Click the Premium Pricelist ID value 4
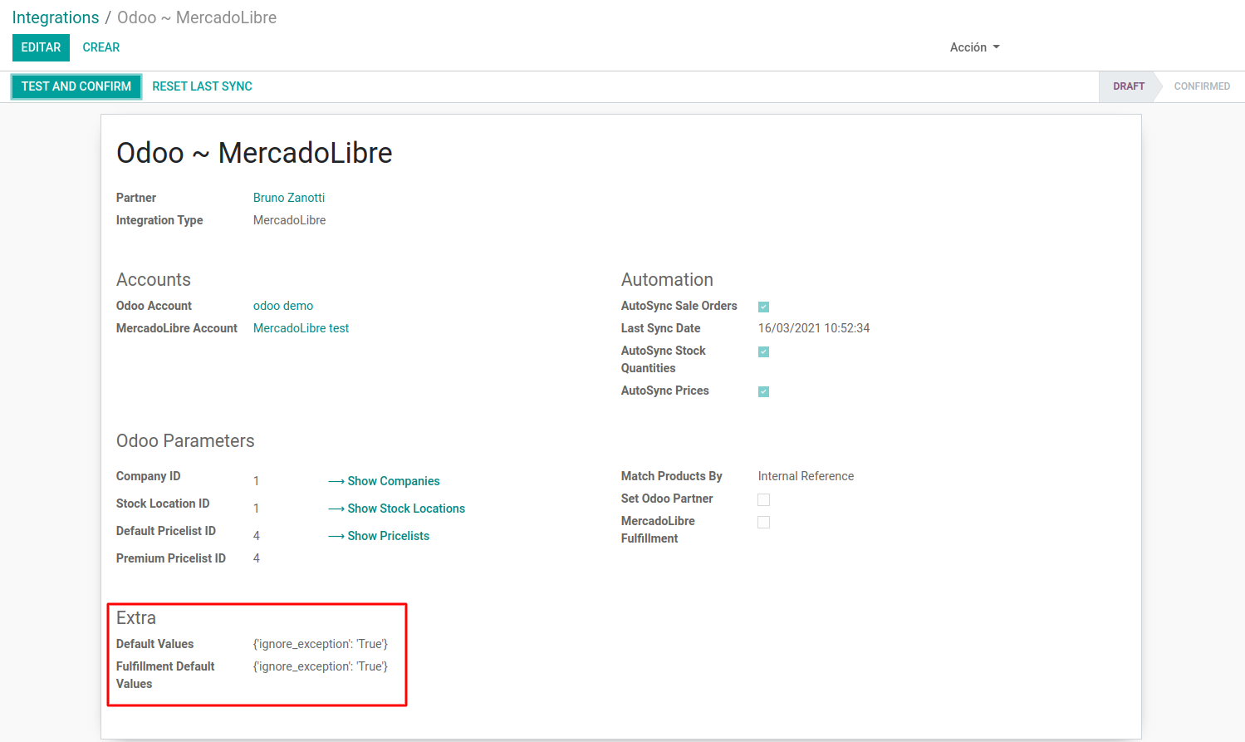 pos(257,558)
